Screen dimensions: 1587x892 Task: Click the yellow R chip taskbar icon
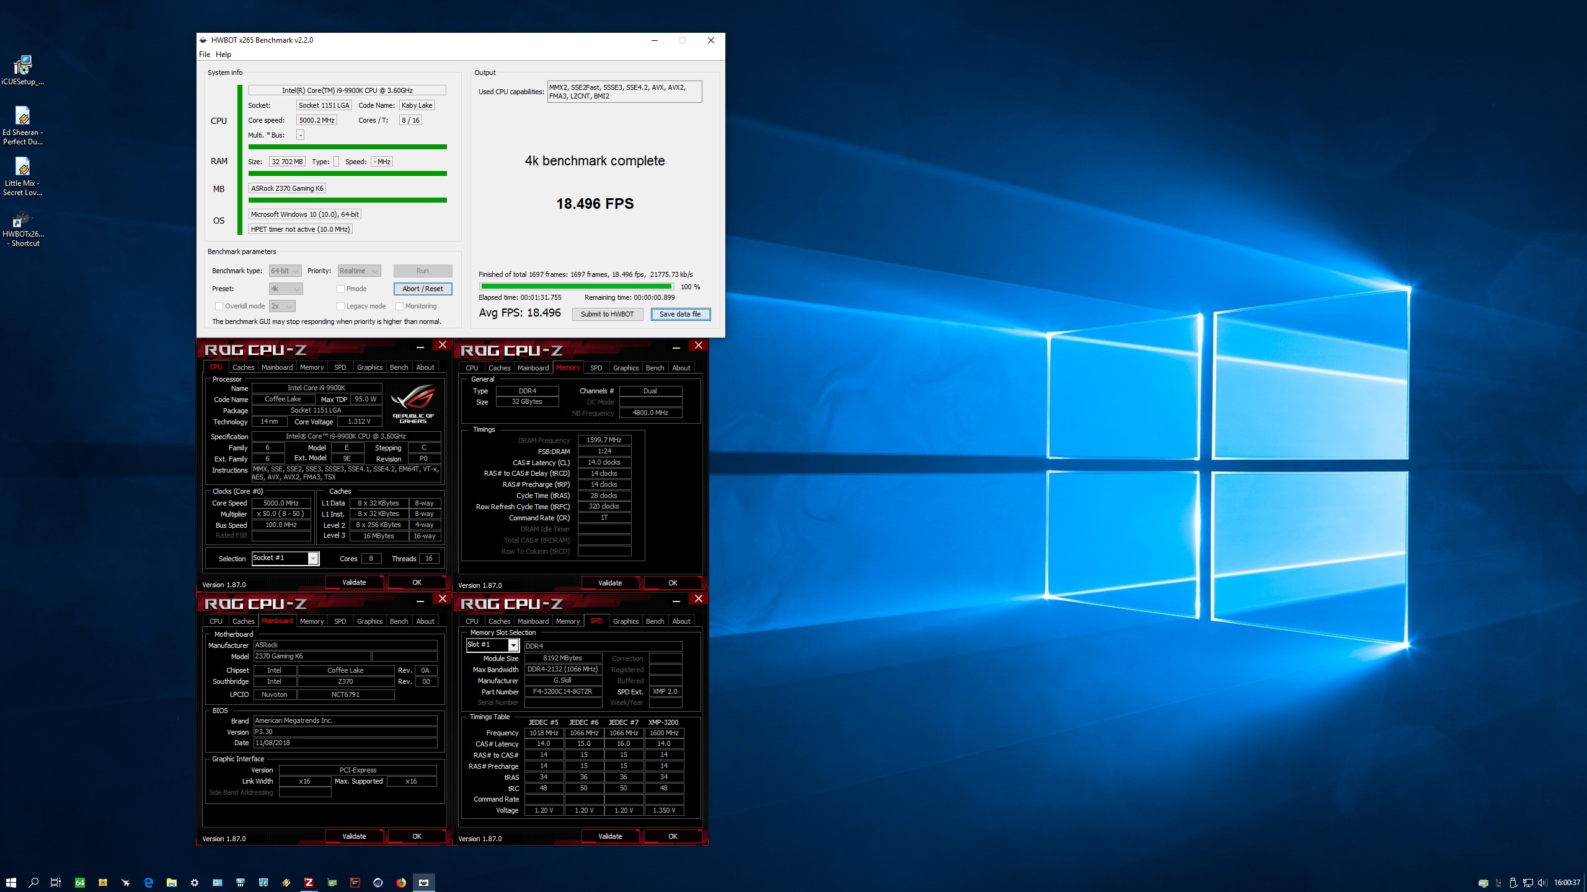tap(103, 883)
